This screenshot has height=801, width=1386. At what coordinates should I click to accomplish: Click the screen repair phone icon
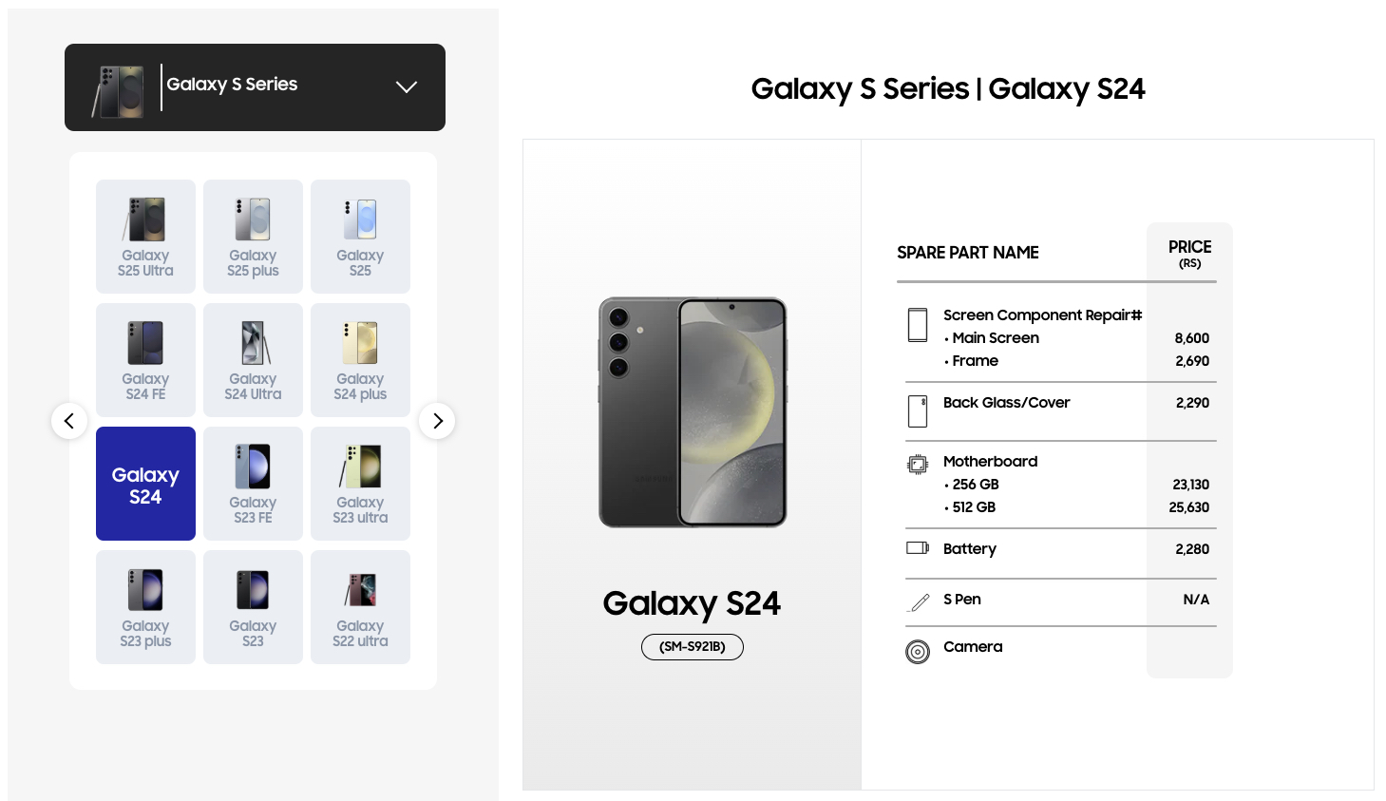tap(918, 325)
